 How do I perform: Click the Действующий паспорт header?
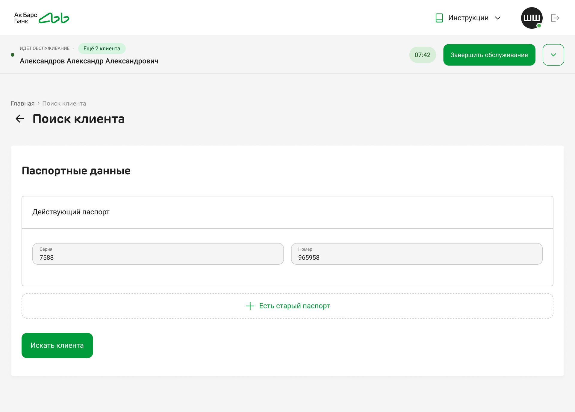[x=71, y=212]
